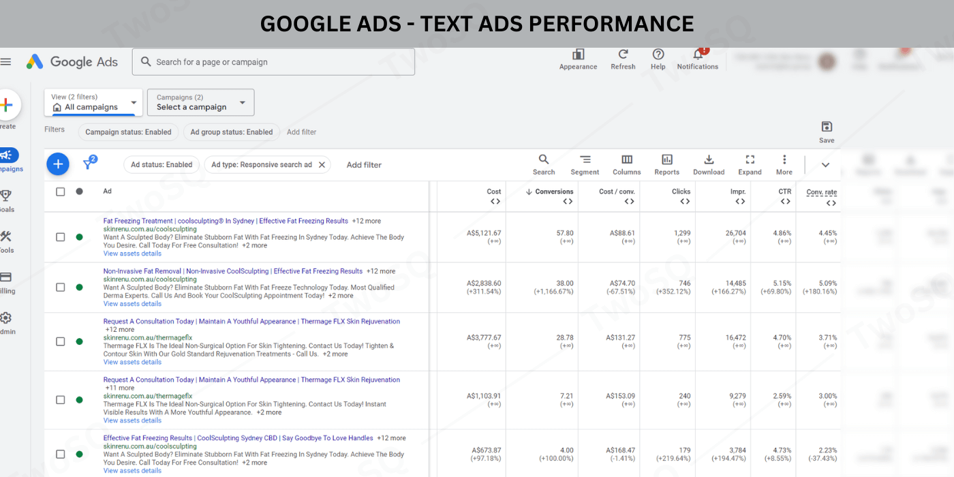Sort table by Cost column header
Viewport: 954px width, 477px height.
click(x=493, y=192)
